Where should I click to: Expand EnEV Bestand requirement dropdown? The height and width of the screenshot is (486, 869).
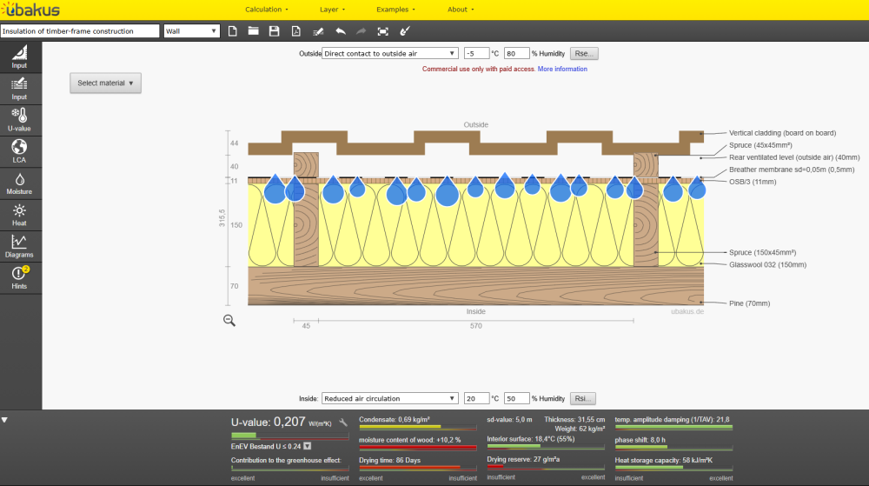[307, 446]
